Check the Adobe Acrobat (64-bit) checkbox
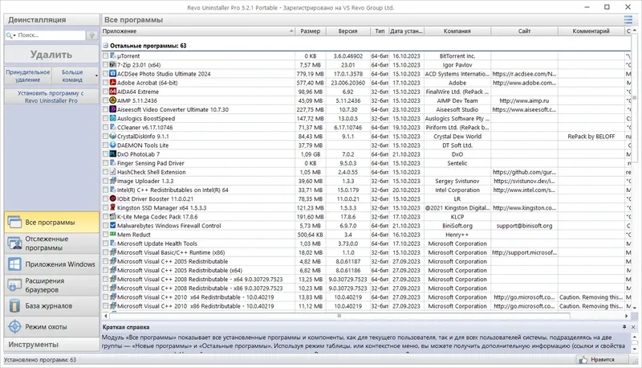The width and height of the screenshot is (642, 368). point(106,83)
